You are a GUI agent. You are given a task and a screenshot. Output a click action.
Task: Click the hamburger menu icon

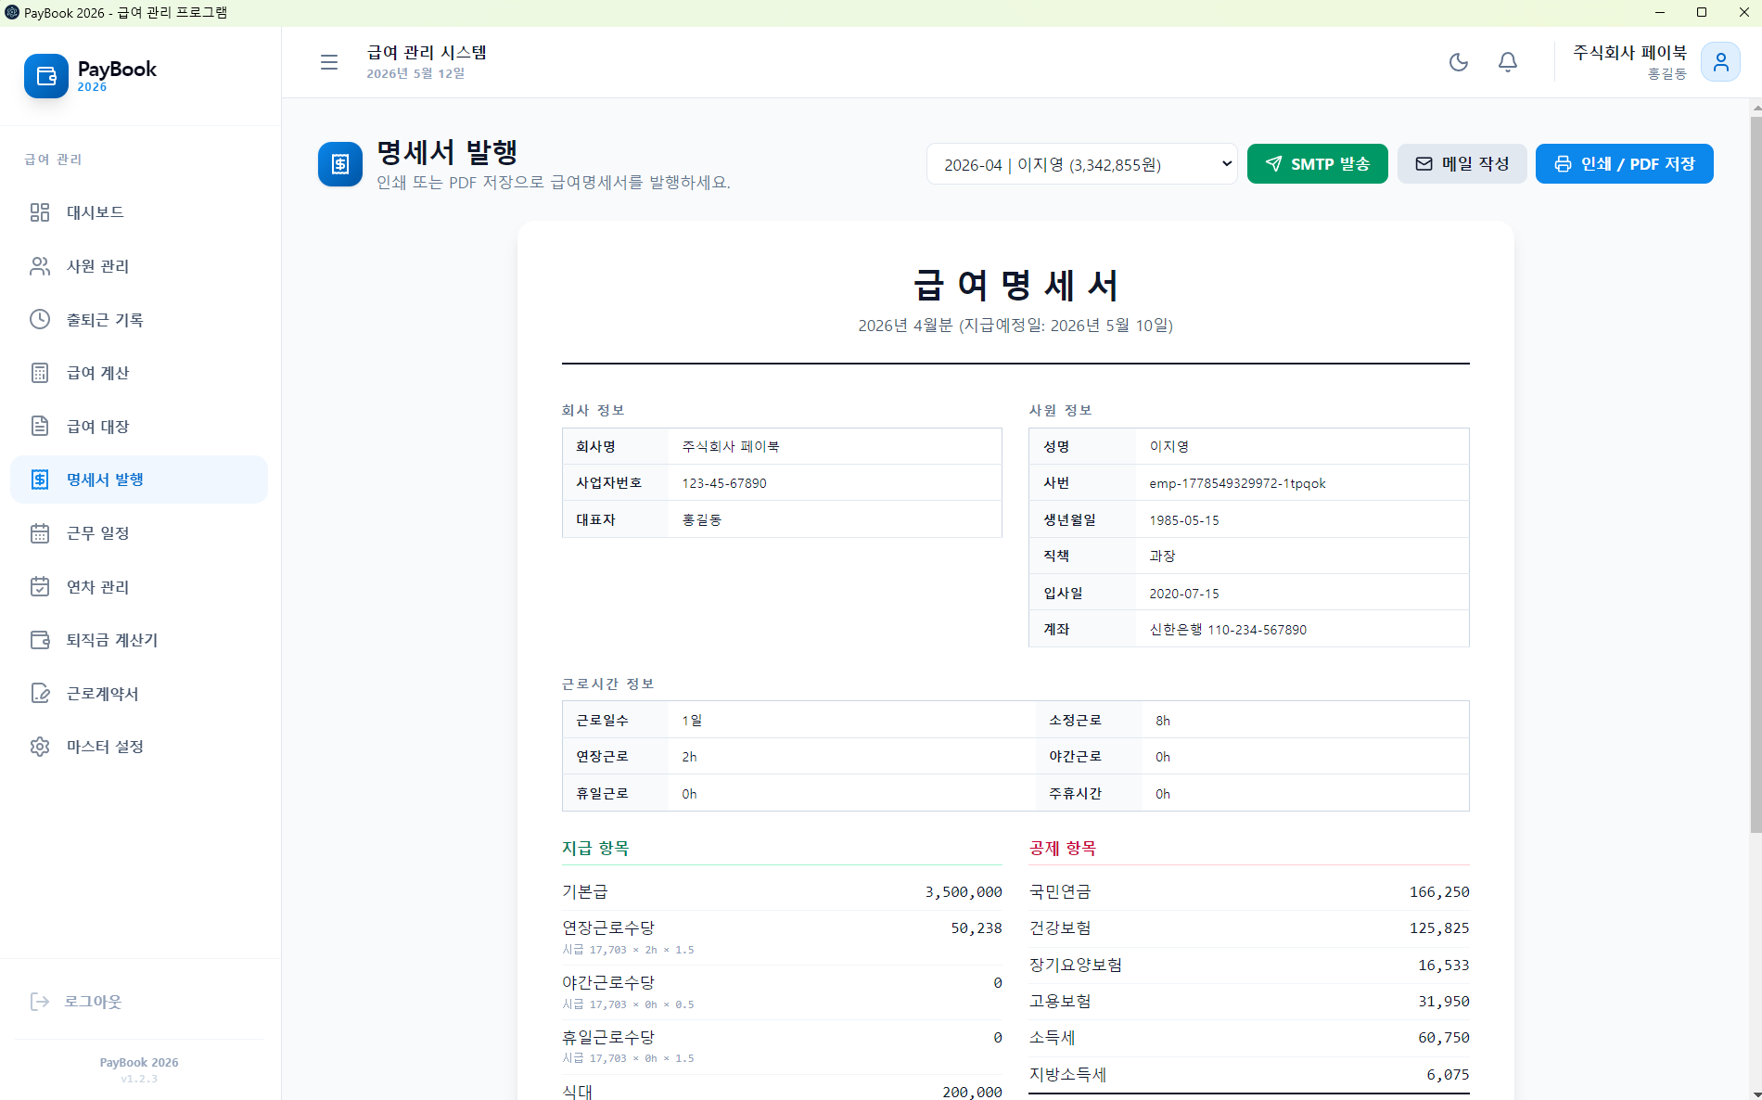coord(329,62)
